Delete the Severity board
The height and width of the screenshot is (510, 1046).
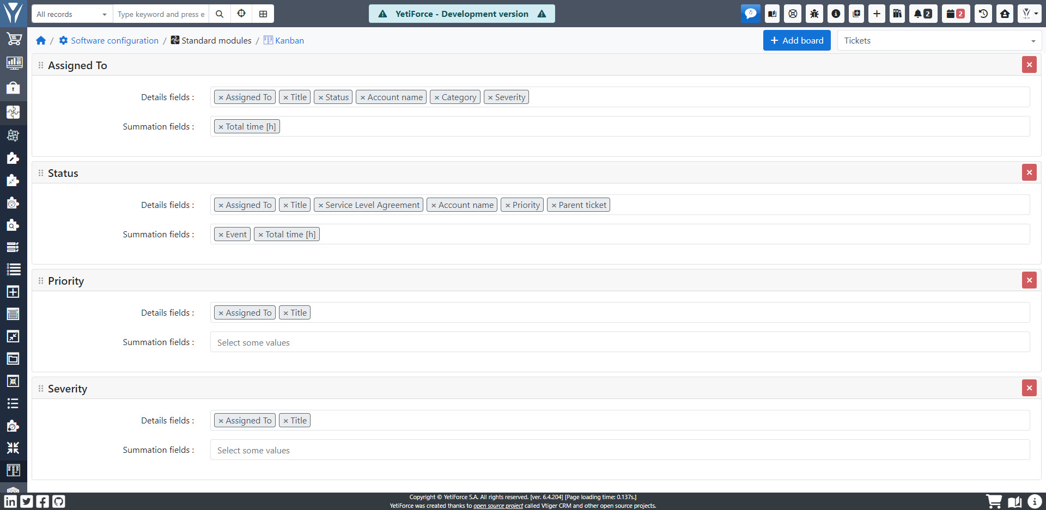[x=1029, y=388]
